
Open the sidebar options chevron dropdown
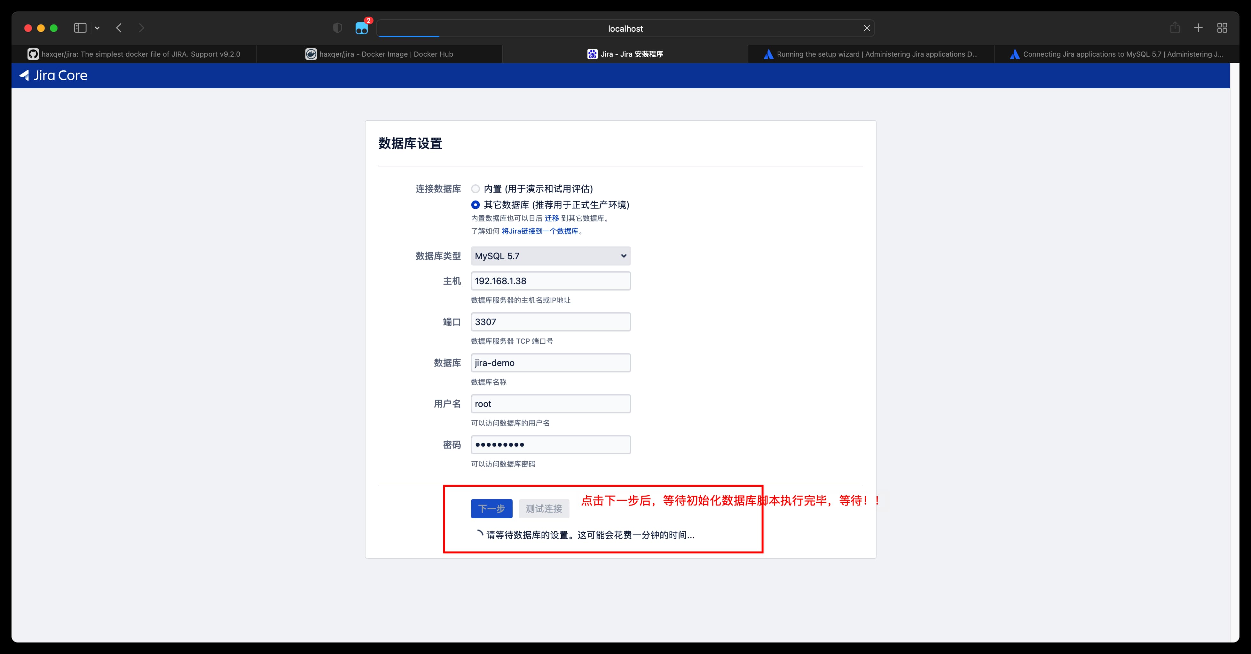pyautogui.click(x=97, y=28)
